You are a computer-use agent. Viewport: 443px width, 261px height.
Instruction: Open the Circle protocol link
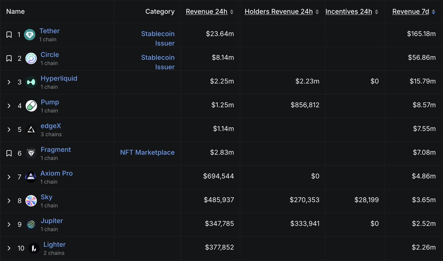click(x=50, y=55)
